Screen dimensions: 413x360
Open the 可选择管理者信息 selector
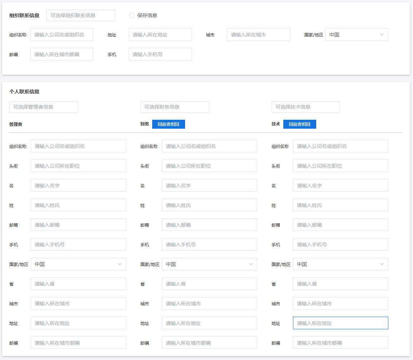(x=44, y=107)
